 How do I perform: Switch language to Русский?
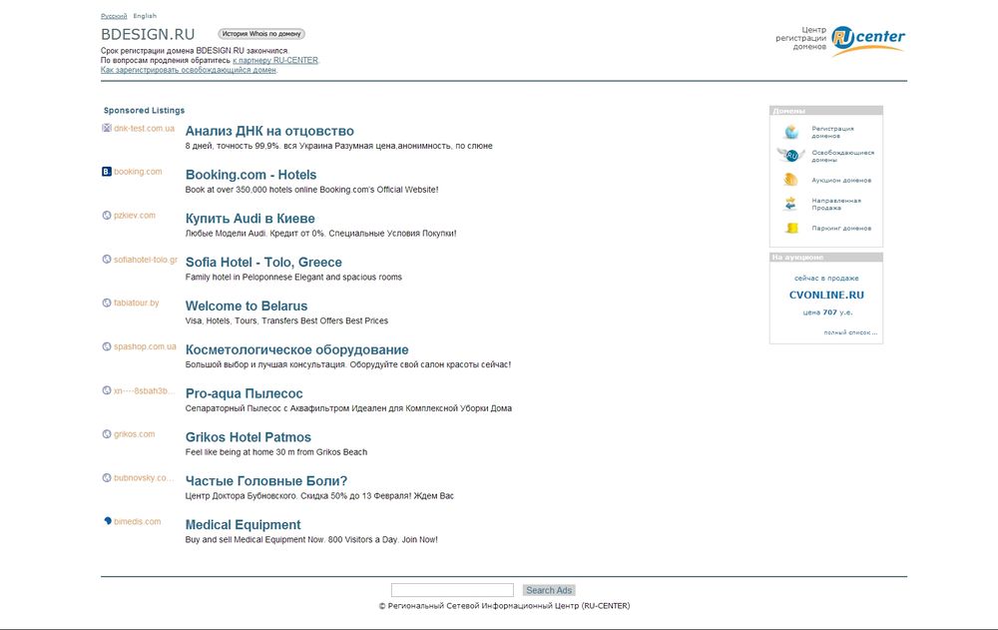coord(114,16)
